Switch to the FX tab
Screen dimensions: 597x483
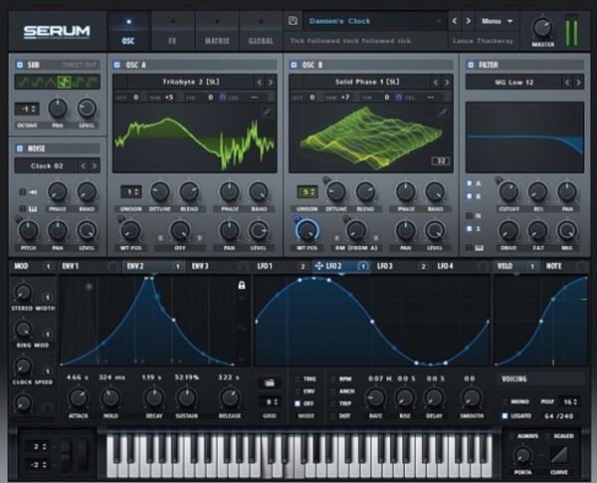[172, 31]
